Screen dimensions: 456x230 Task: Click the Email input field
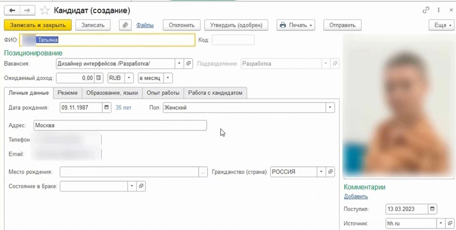[x=67, y=154]
